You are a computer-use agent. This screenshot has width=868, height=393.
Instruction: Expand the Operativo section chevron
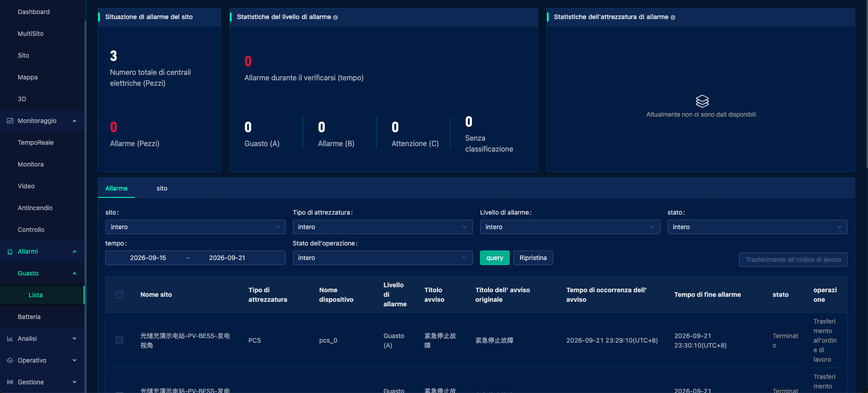pos(74,360)
